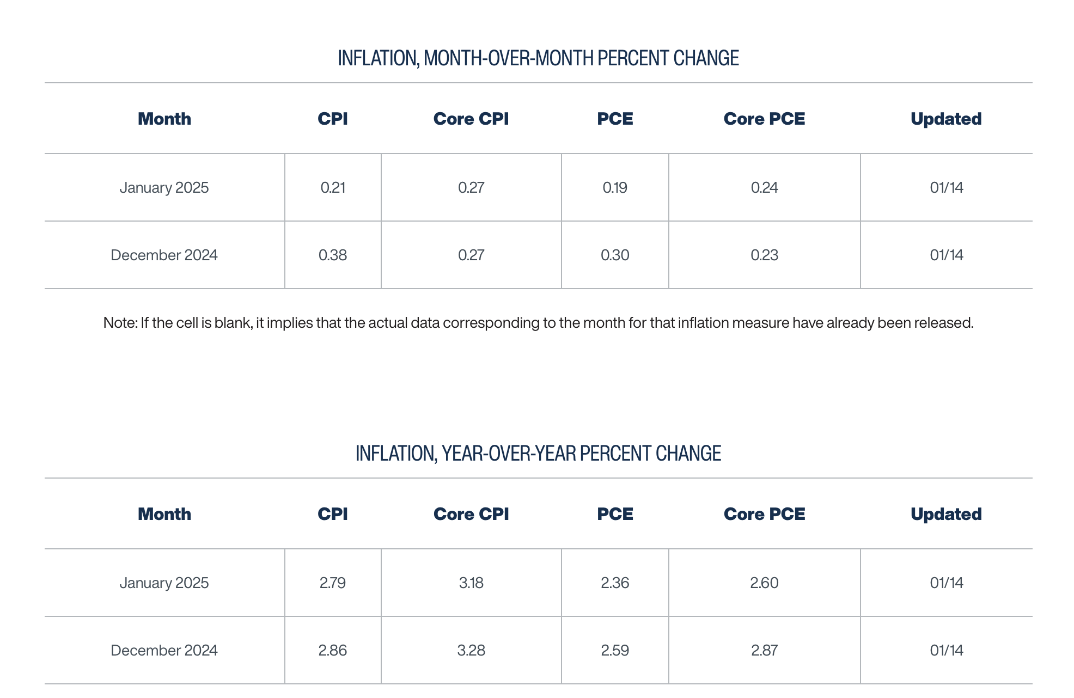Click the 2.60 Core PCE cell
This screenshot has height=698, width=1074.
point(764,583)
